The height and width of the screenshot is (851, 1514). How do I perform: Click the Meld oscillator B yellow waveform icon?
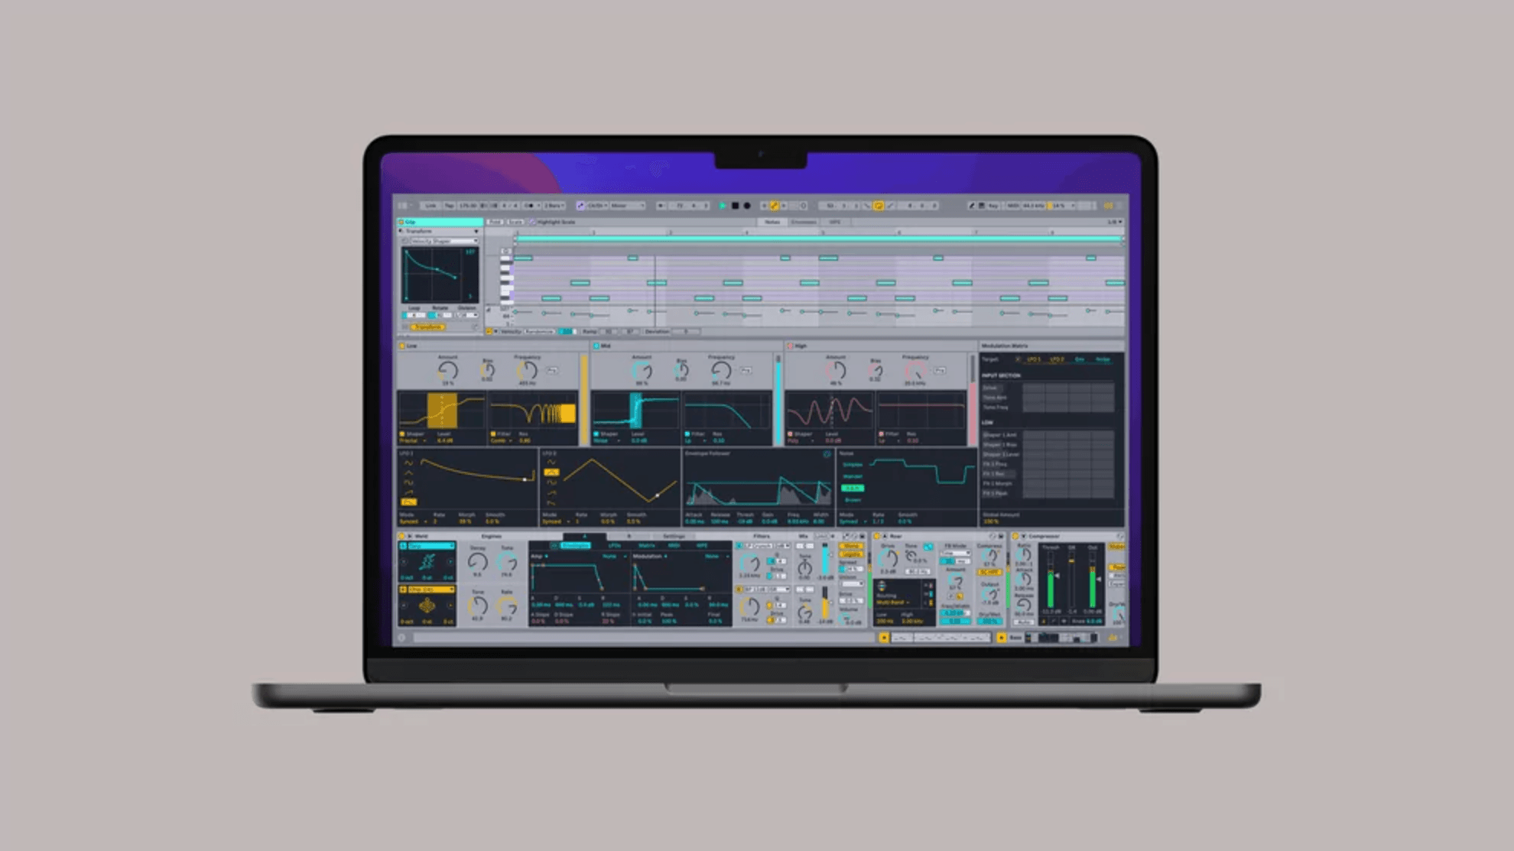click(x=427, y=606)
